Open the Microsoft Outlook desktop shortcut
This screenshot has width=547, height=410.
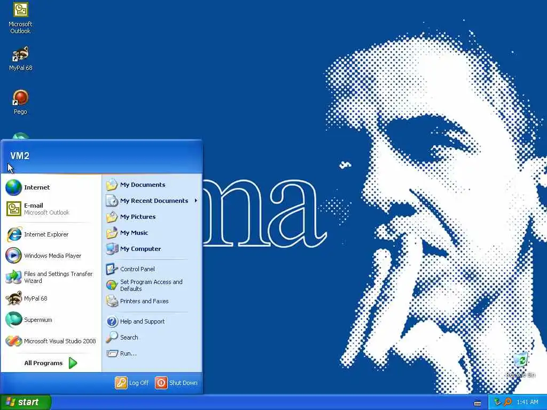click(20, 18)
